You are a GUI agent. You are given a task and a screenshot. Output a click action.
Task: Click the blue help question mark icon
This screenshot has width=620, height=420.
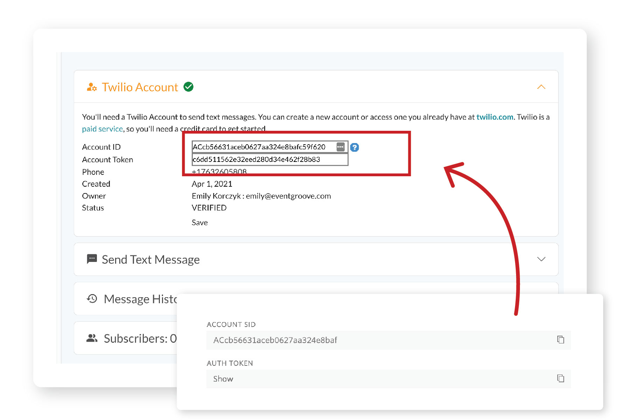click(354, 147)
